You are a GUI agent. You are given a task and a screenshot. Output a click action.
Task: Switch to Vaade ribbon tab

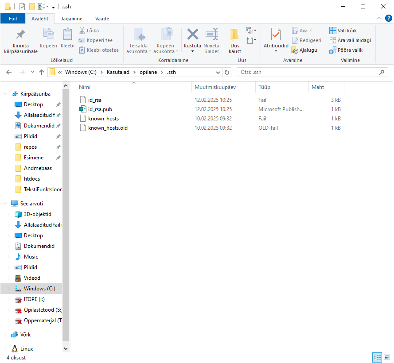pyautogui.click(x=102, y=19)
